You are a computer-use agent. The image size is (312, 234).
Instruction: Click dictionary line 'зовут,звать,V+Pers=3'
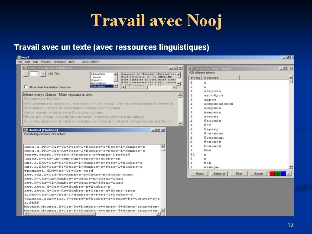77,155
